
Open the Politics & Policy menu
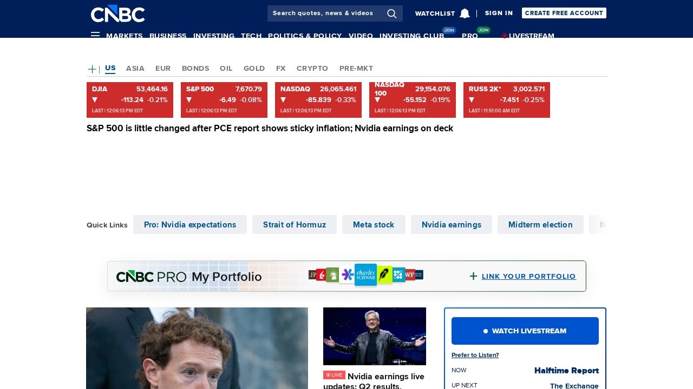tap(305, 36)
